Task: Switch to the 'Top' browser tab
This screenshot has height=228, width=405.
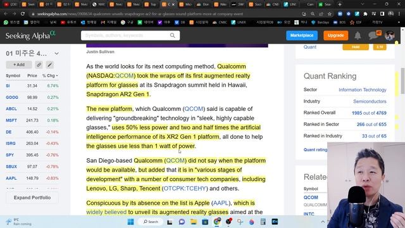Action: point(151,4)
